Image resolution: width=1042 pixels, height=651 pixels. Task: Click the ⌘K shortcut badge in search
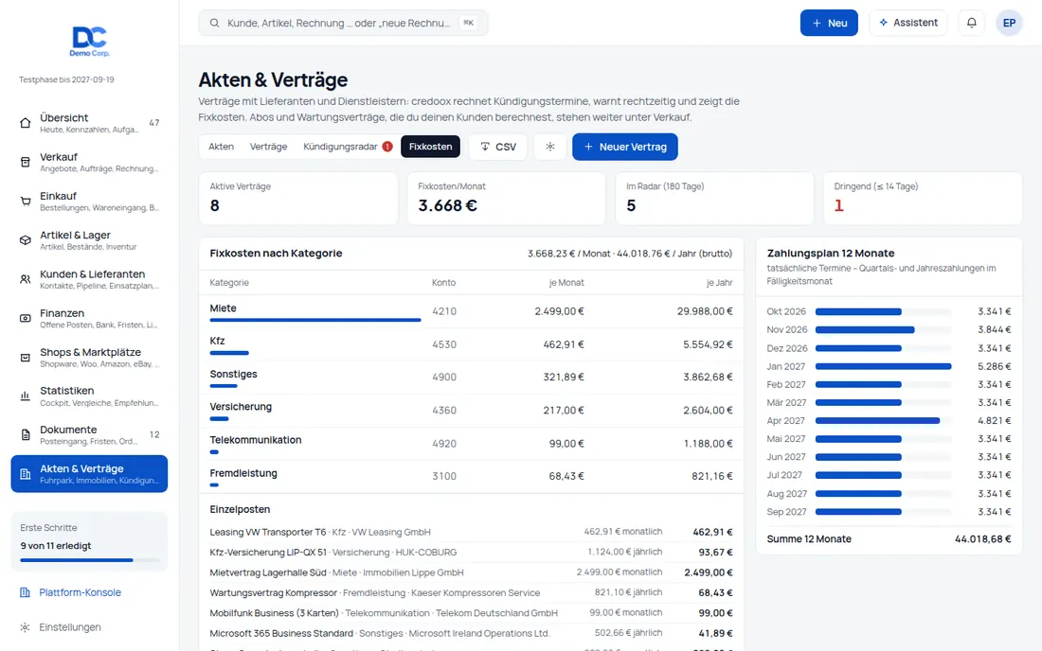click(469, 23)
